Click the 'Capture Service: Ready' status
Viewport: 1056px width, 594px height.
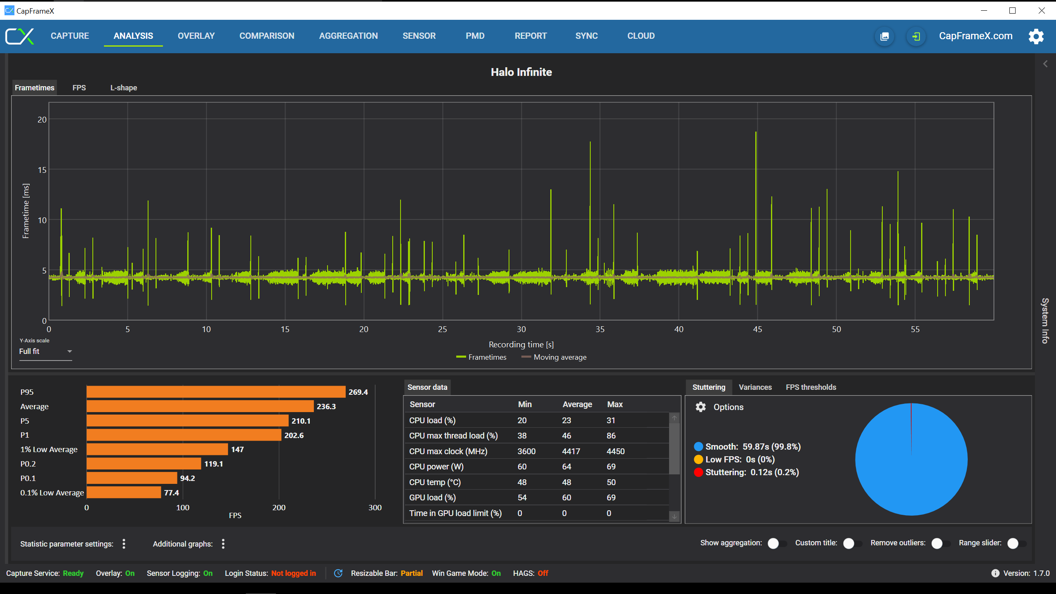pos(45,573)
